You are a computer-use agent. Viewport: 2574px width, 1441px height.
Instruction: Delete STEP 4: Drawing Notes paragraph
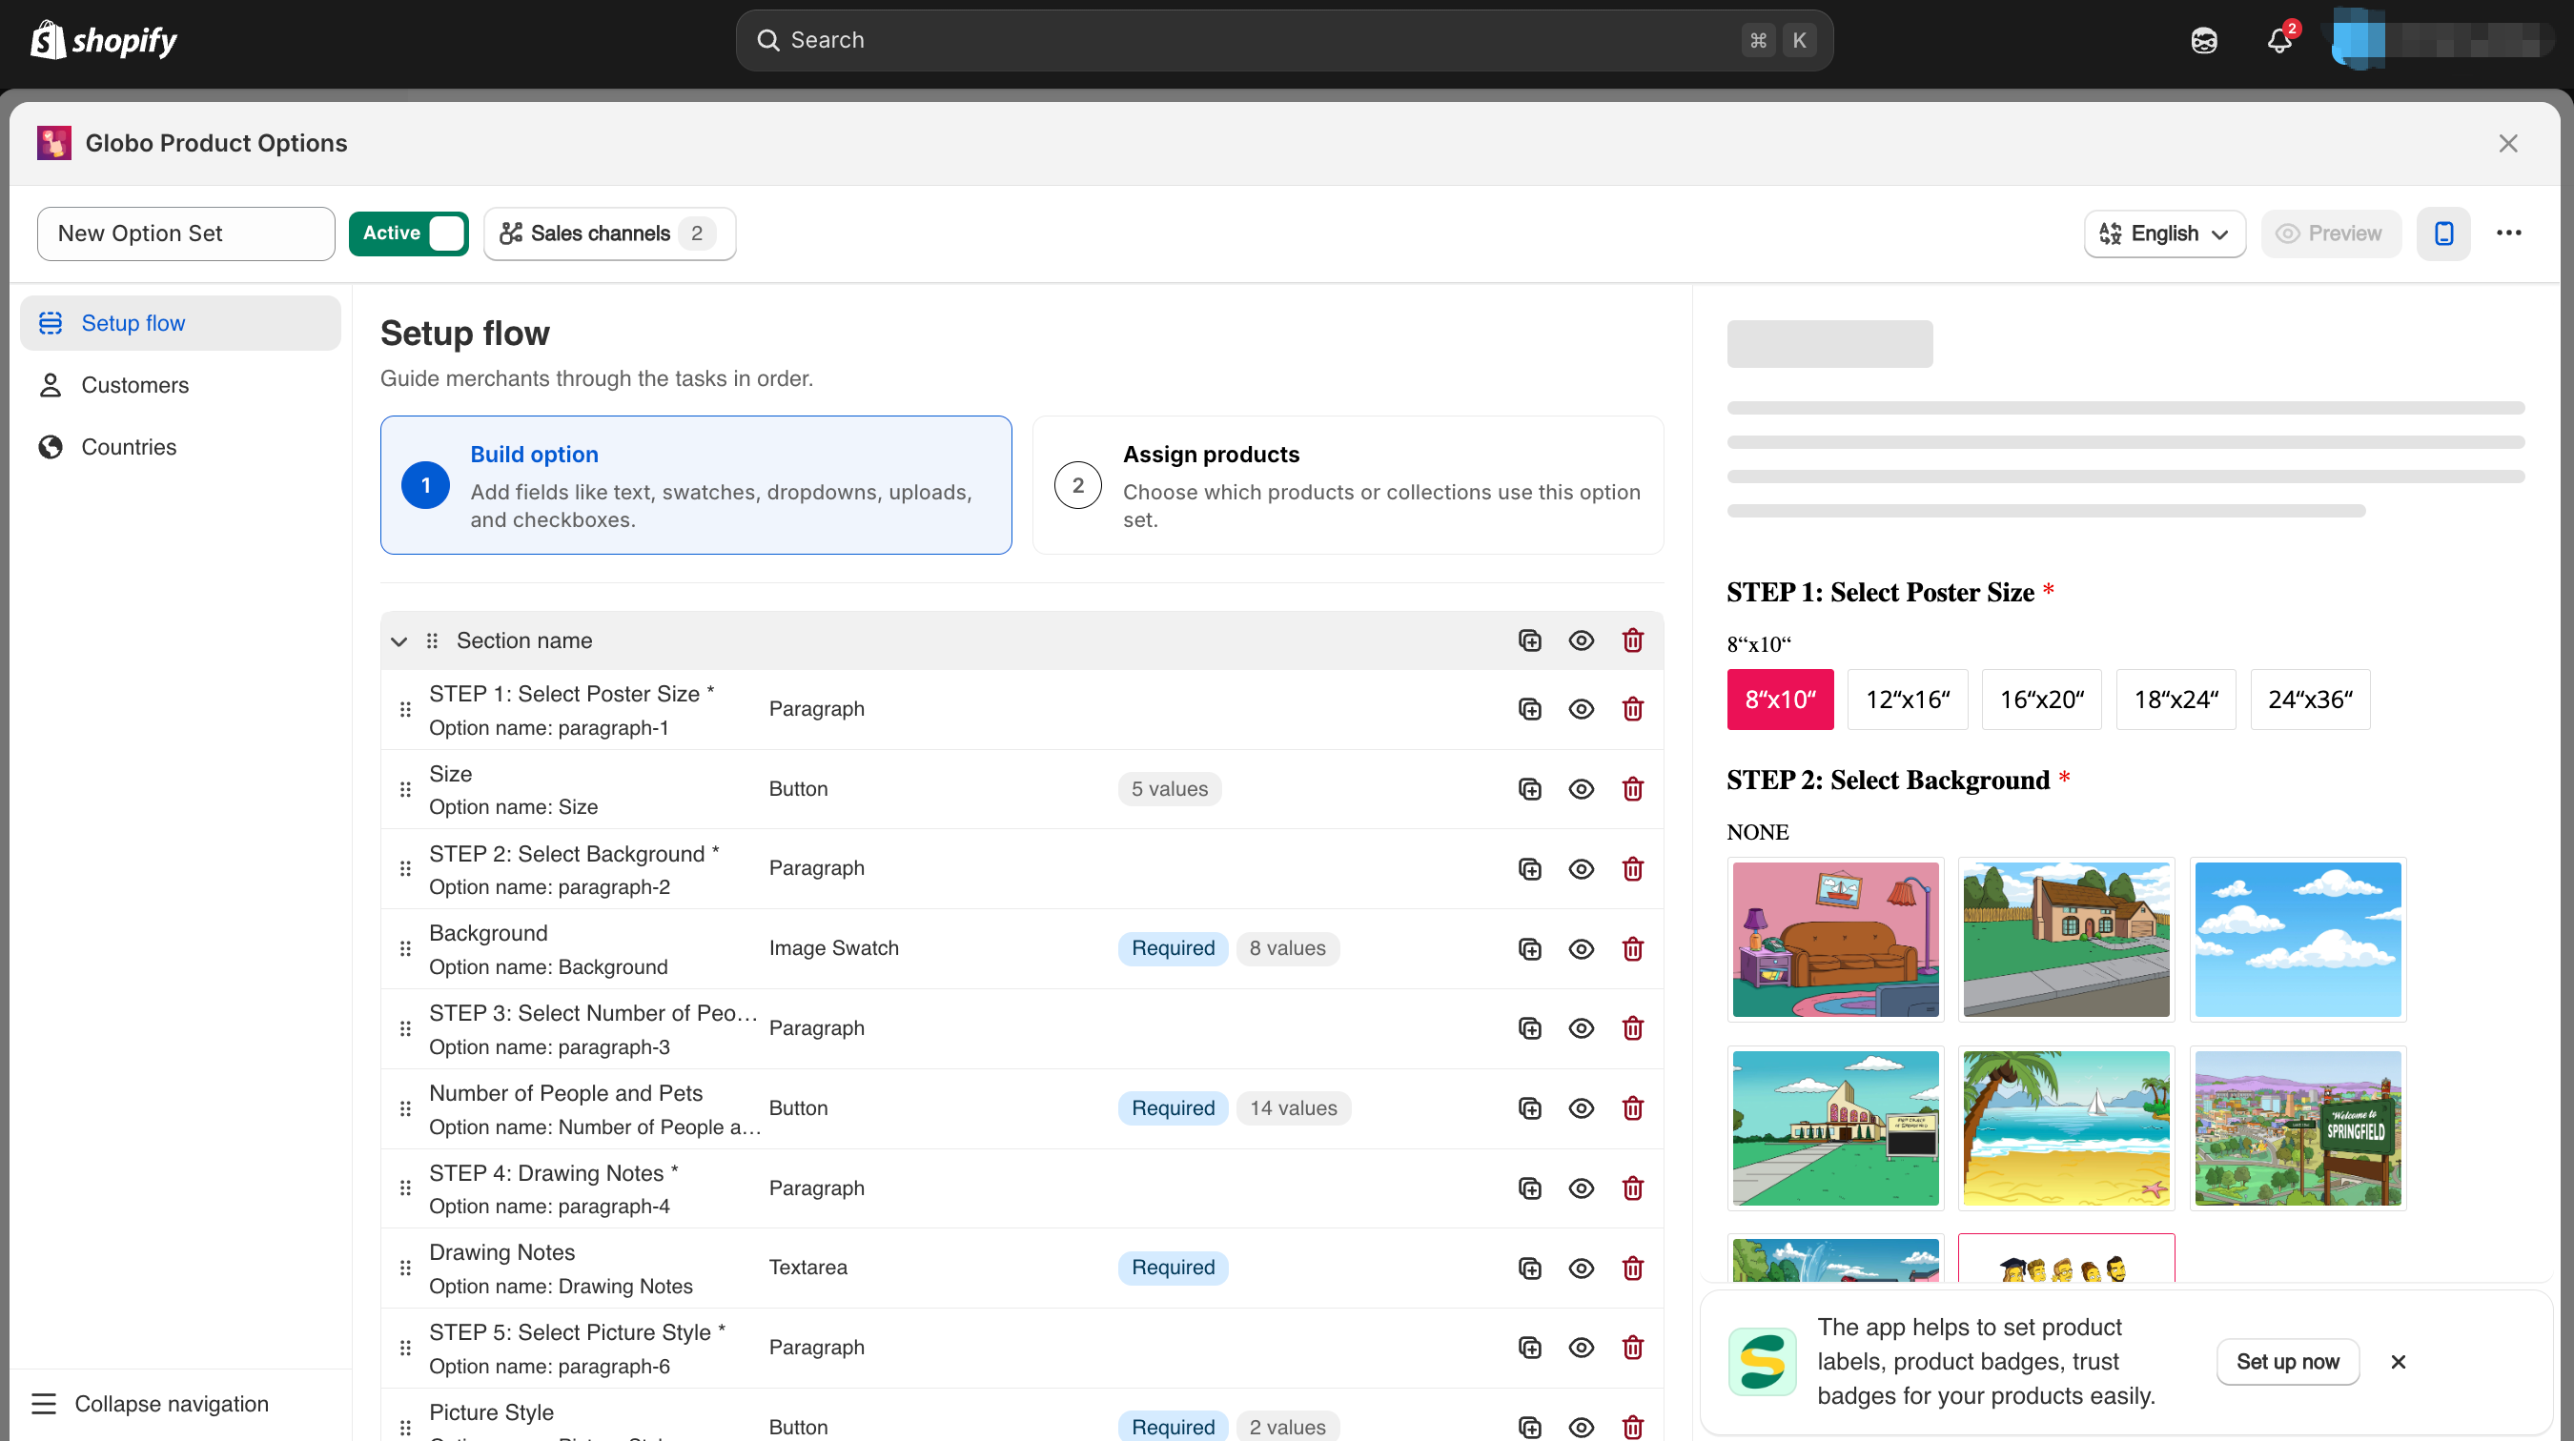(x=1633, y=1188)
